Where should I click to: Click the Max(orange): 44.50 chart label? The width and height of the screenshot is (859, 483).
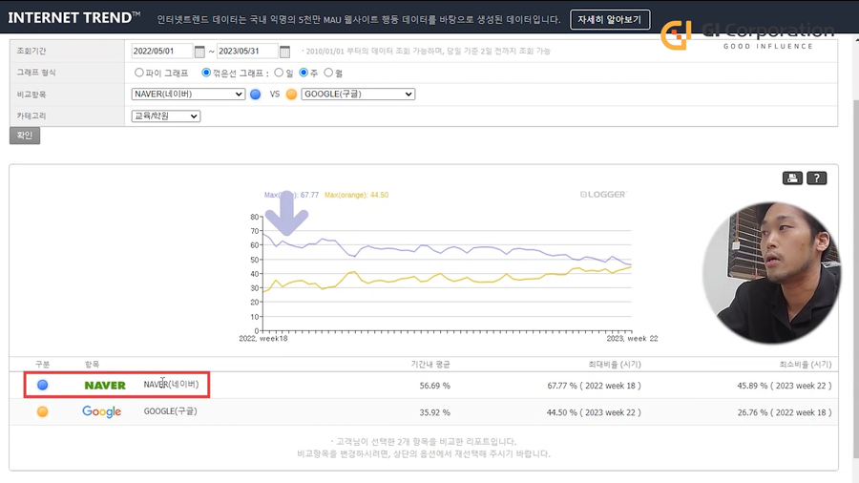[356, 195]
